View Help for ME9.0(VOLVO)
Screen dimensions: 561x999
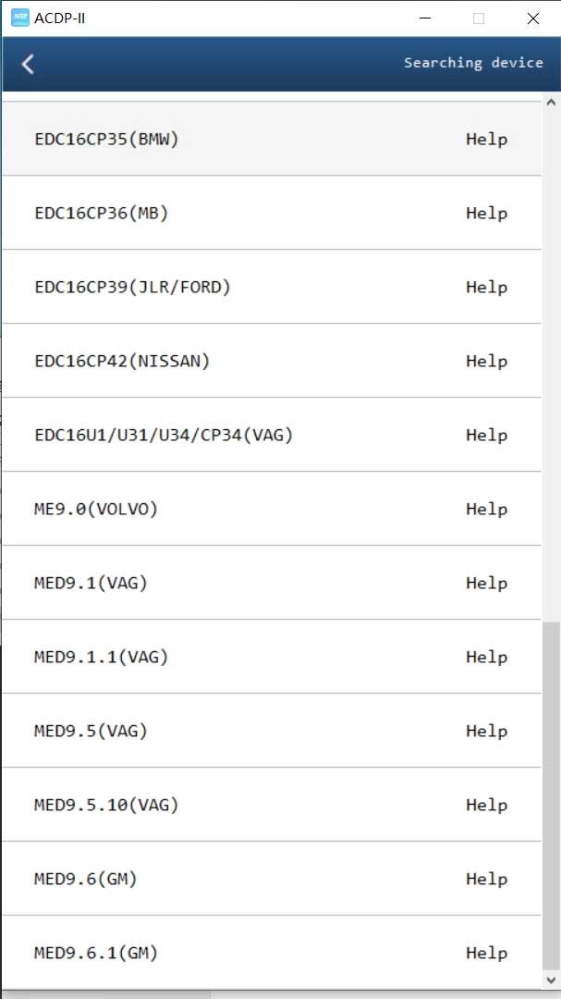click(x=486, y=510)
